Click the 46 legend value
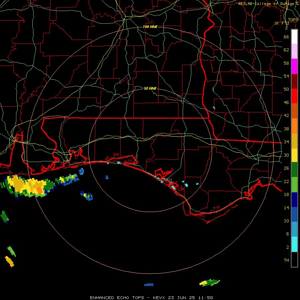 coord(286,103)
